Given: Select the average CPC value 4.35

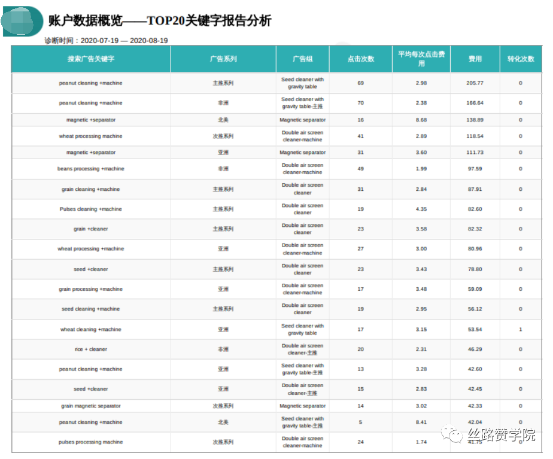Looking at the screenshot, I should point(421,209).
